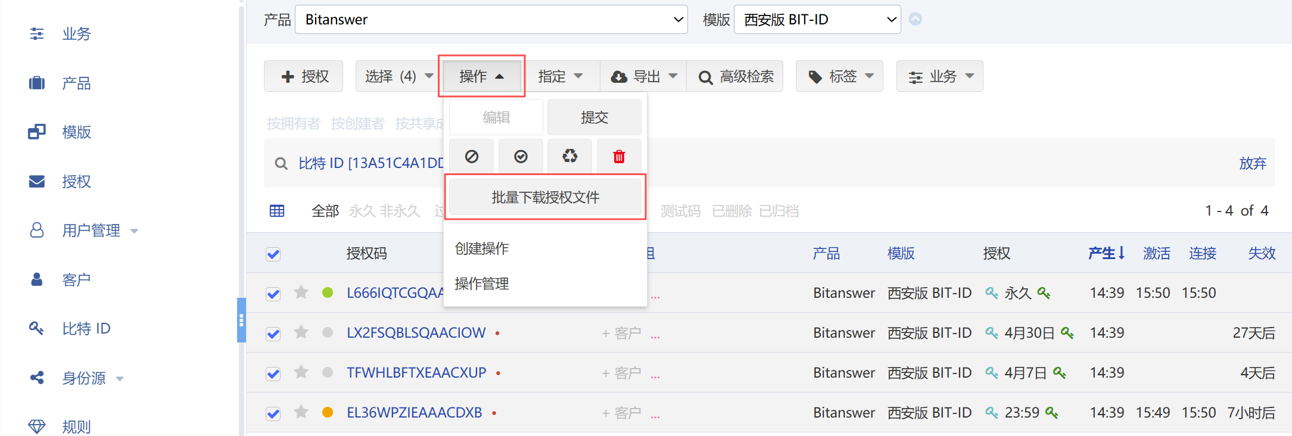
Task: Uncheck the L666IQTCGQAA row checkbox
Action: [273, 294]
